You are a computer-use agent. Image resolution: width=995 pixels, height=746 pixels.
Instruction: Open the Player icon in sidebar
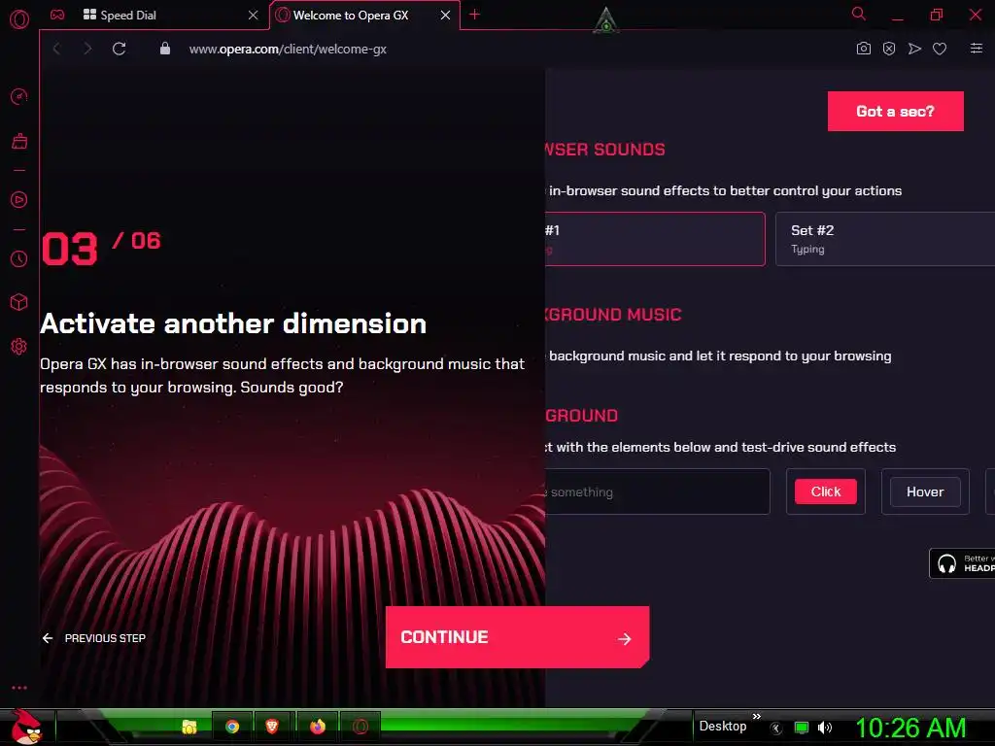click(19, 200)
